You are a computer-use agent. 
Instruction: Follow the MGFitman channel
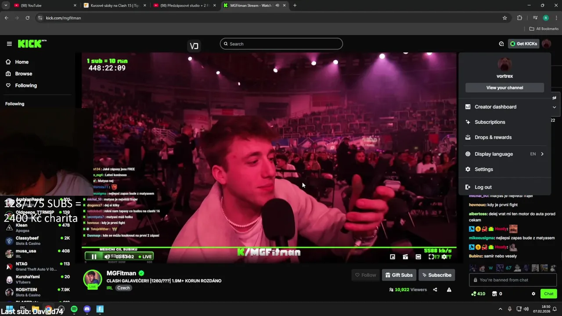pos(365,275)
